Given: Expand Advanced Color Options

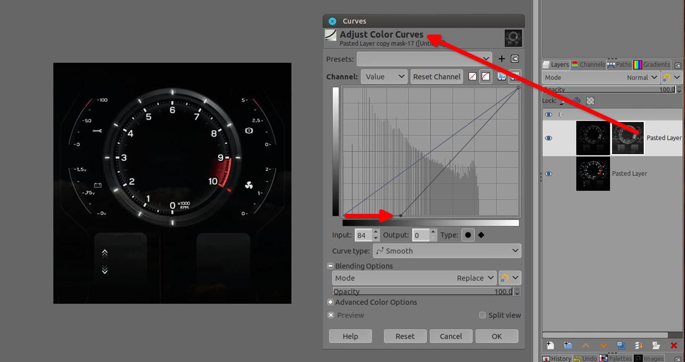Looking at the screenshot, I should (330, 302).
